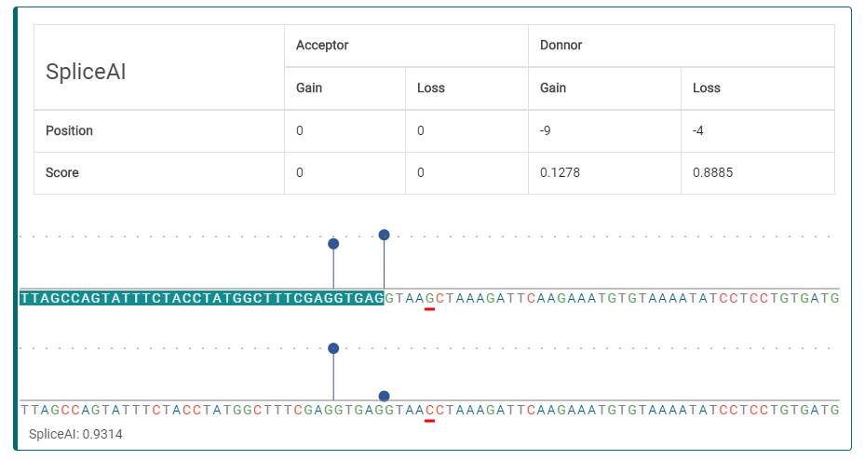The image size is (865, 460).
Task: Click the donor gain score 0.1278
Action: (x=560, y=172)
